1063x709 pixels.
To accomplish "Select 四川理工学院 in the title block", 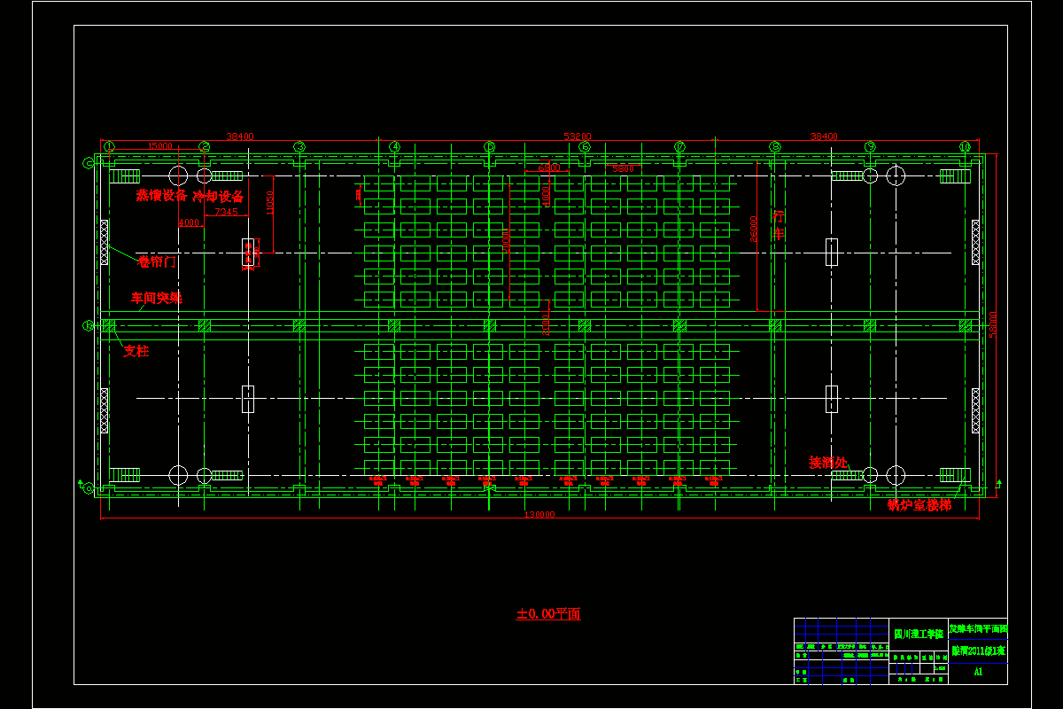I will click(918, 635).
